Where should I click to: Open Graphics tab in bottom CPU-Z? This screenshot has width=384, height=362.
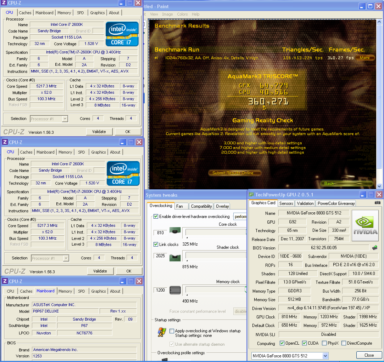point(99,291)
